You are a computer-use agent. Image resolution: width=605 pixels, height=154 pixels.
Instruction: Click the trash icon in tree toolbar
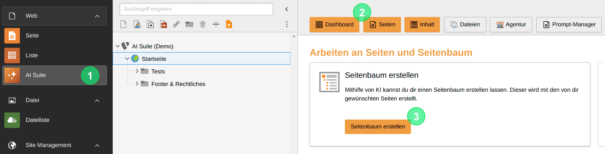(x=203, y=24)
